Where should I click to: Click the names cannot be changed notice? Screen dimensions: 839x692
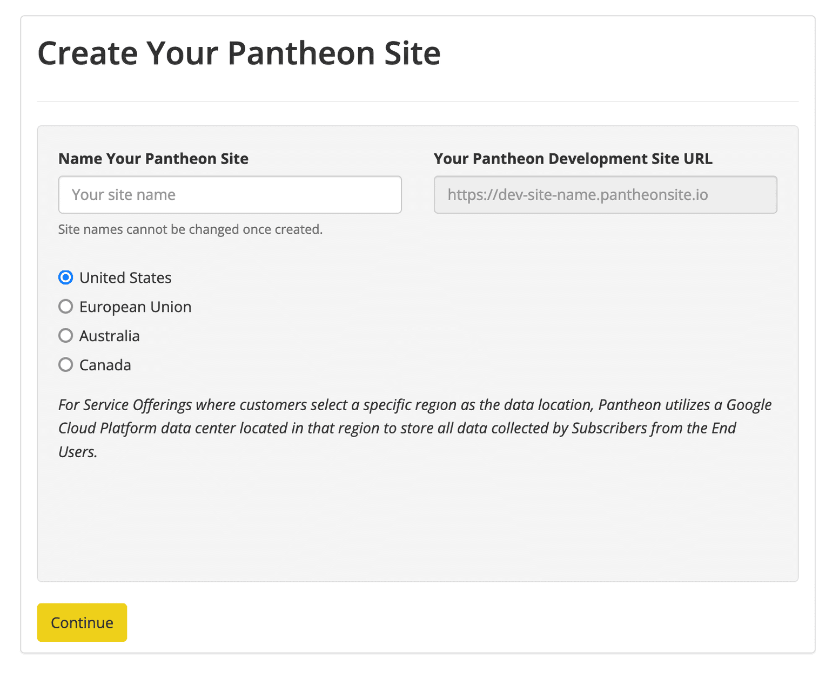[x=190, y=229]
